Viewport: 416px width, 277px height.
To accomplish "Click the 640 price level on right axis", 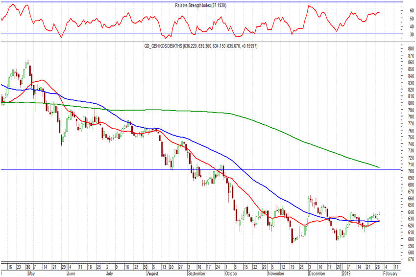I will 411,212.
